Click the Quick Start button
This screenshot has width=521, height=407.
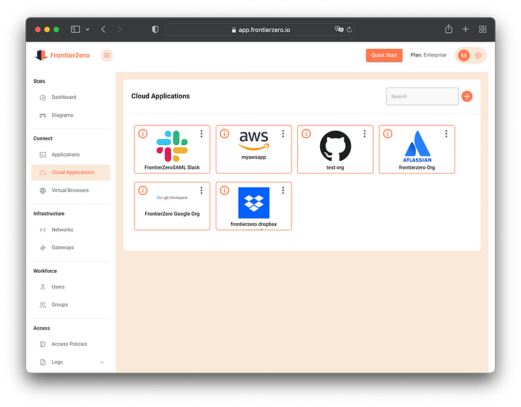tap(384, 55)
